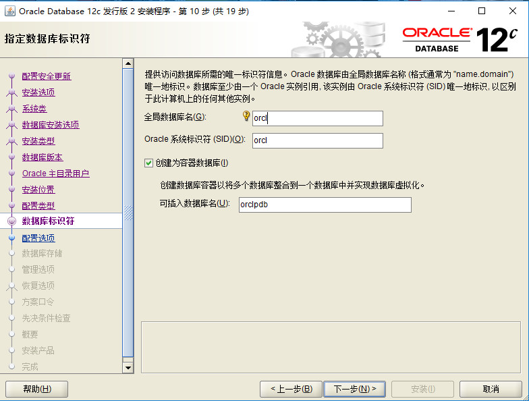This screenshot has height=401, width=529.
Task: Click disabled 安装产品 step text
Action: 38,351
